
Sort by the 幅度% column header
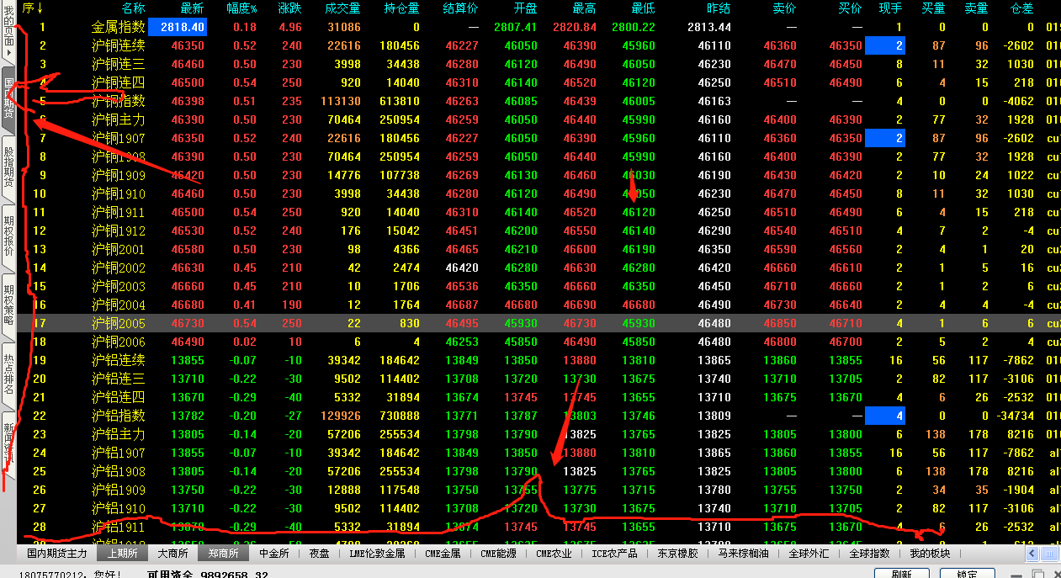pyautogui.click(x=241, y=8)
